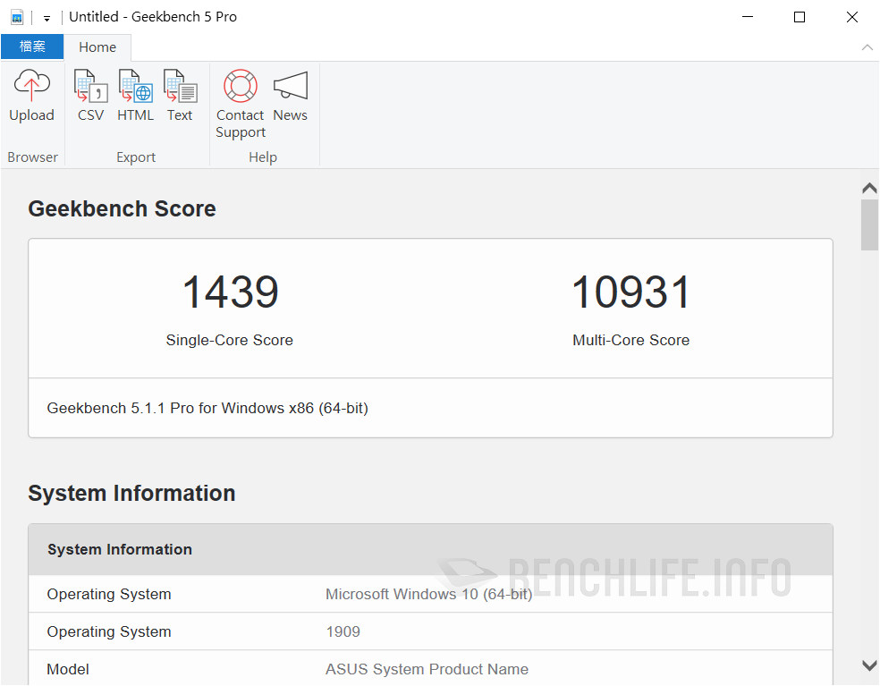Image resolution: width=880 pixels, height=686 pixels.
Task: Click the Single-Core Score value 1439
Action: 229,291
